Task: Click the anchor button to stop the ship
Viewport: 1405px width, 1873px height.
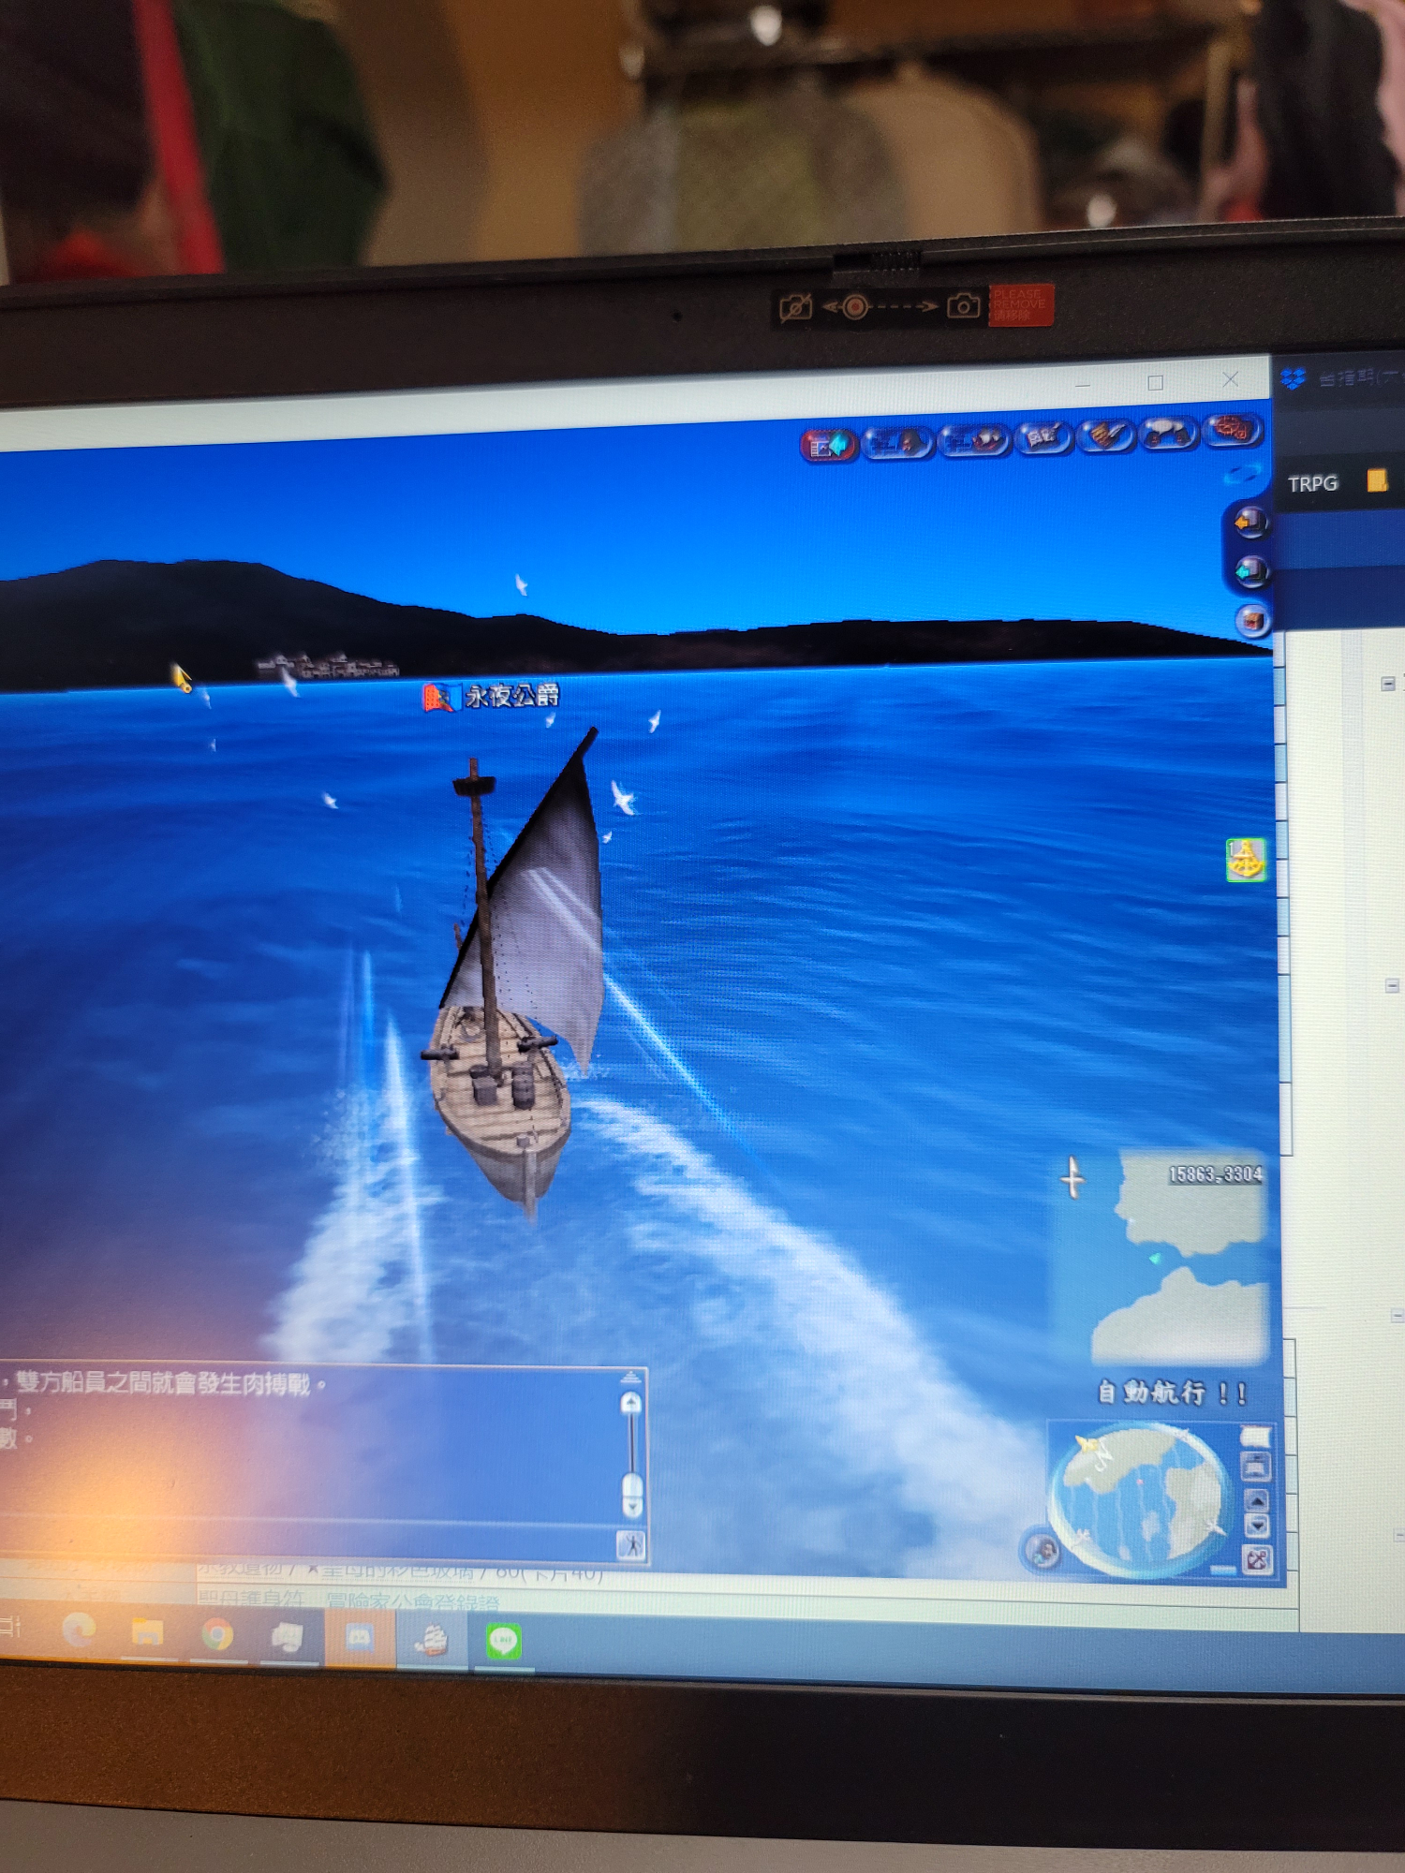Action: [1257, 1560]
